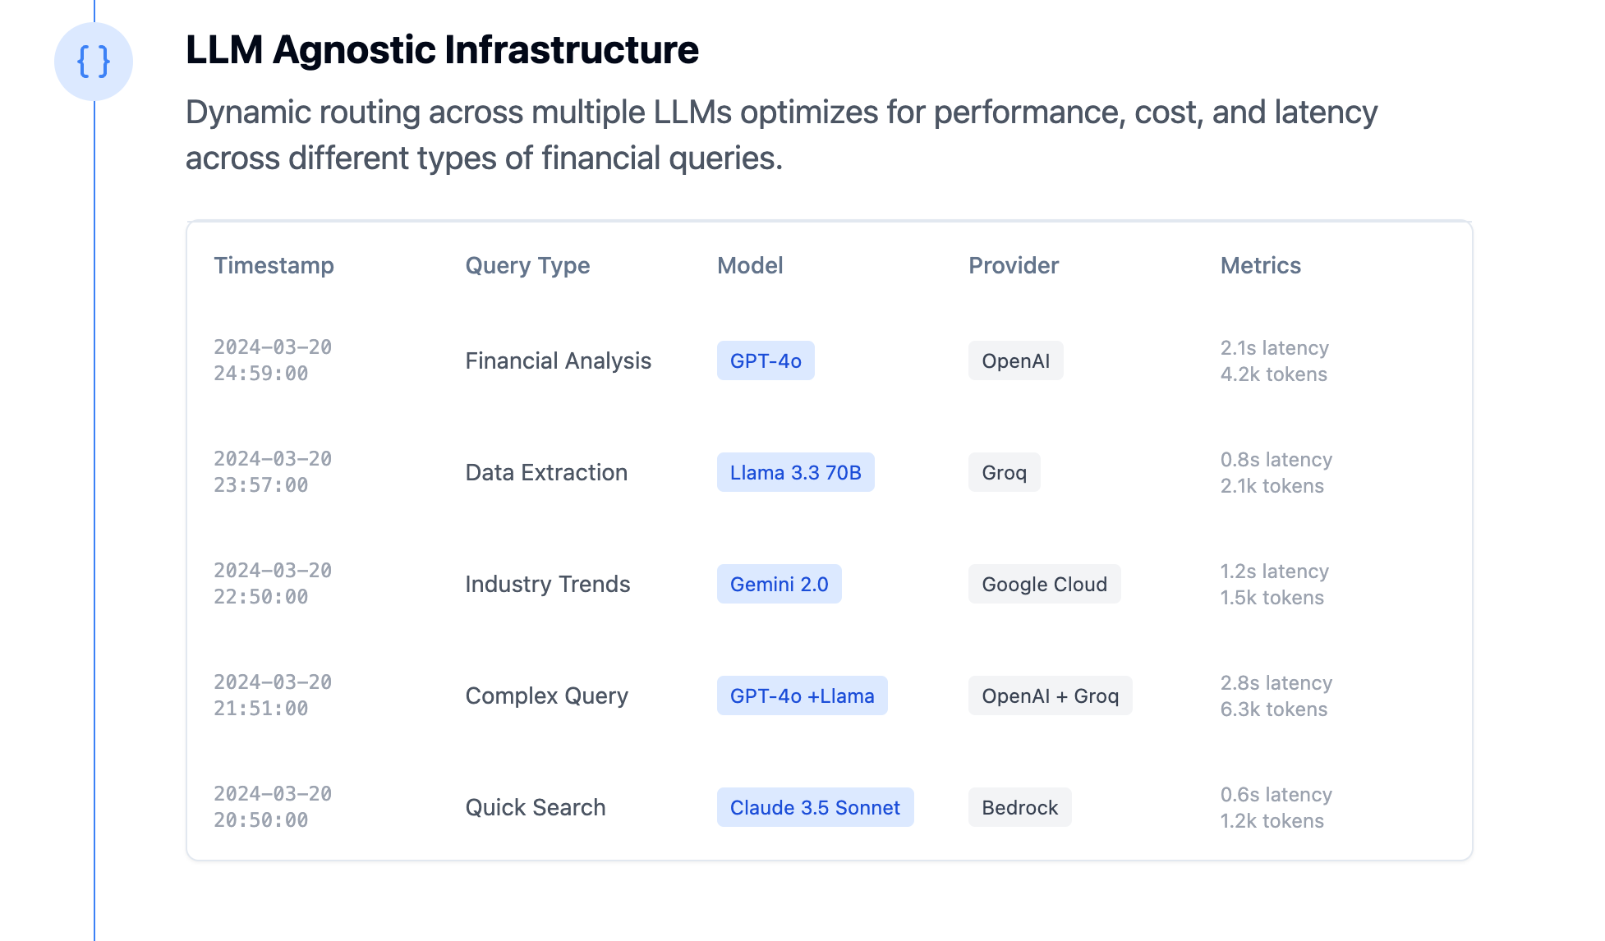Select the Provider column header
1605x941 pixels.
1014,265
